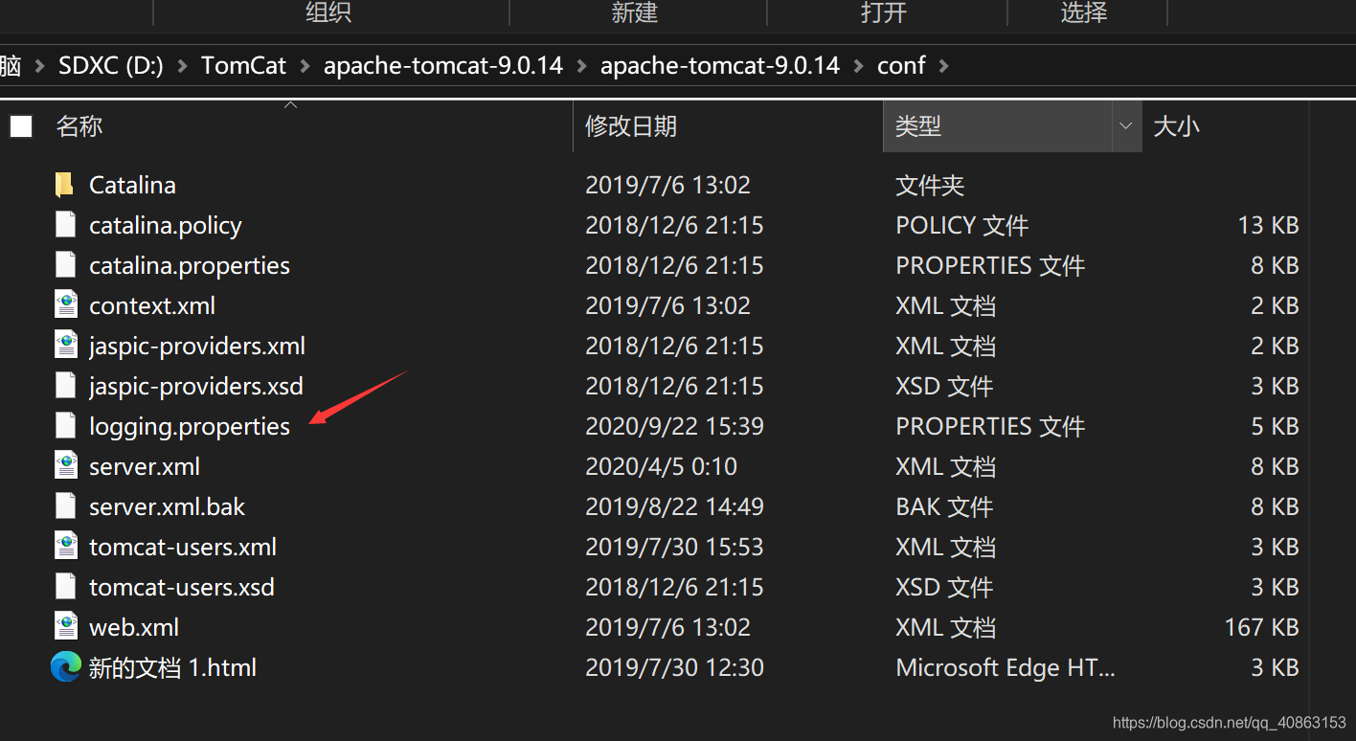Image resolution: width=1356 pixels, height=741 pixels.
Task: Click the type label POLICY 文件
Action: pos(962,225)
